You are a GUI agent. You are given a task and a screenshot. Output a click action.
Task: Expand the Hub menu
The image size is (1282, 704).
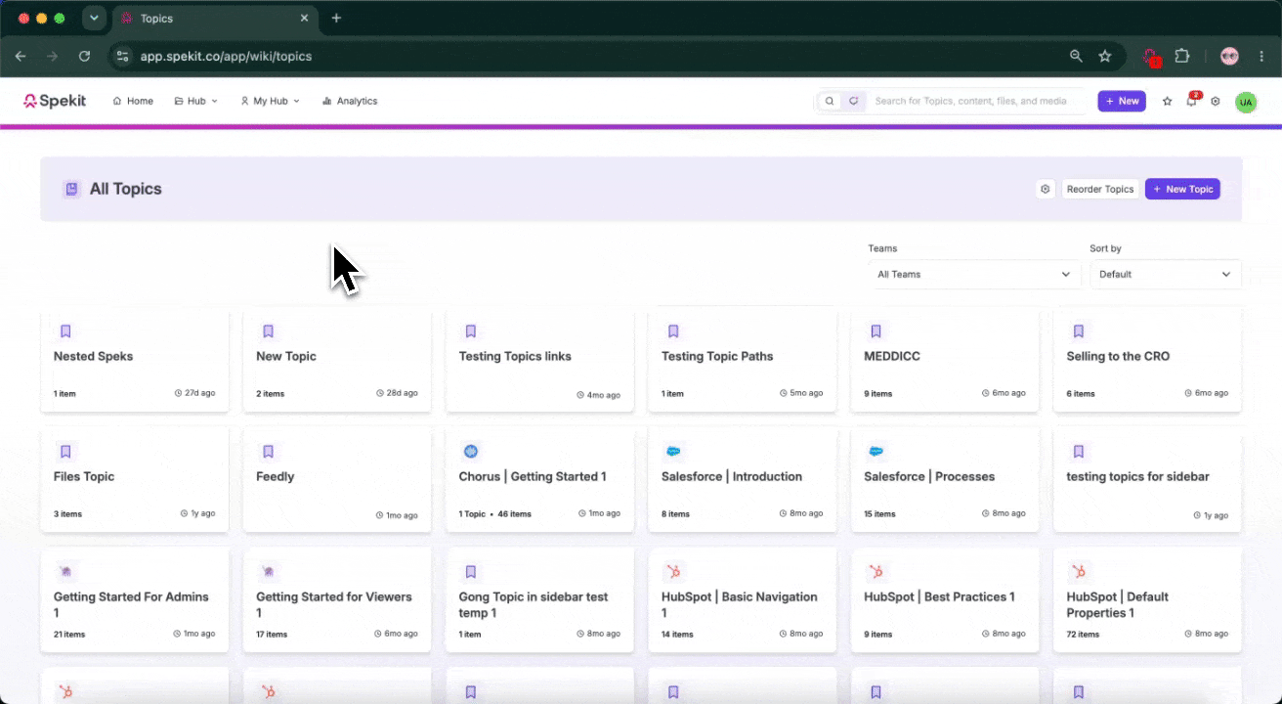click(x=195, y=101)
